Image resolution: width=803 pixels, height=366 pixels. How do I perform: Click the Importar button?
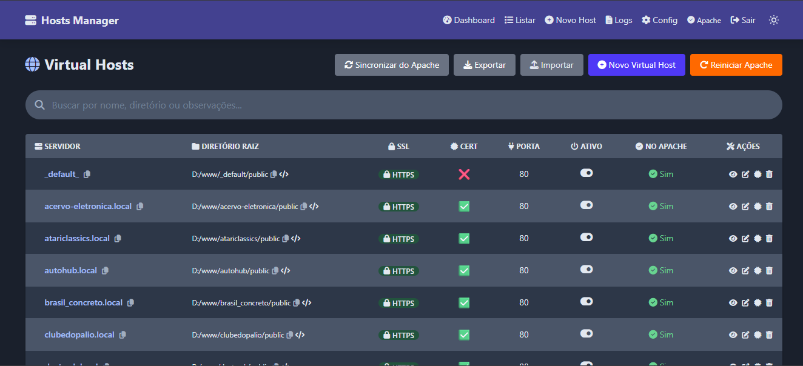point(552,65)
